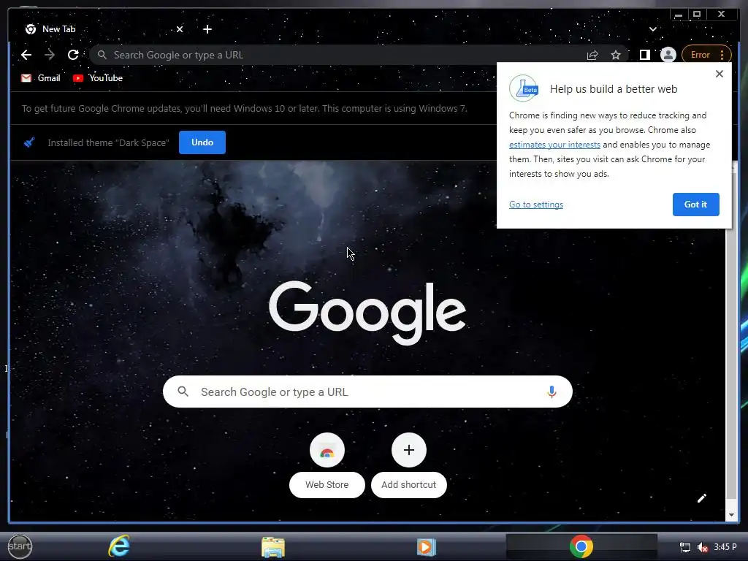The image size is (748, 561).
Task: Open the Error update menu button
Action: (706, 55)
